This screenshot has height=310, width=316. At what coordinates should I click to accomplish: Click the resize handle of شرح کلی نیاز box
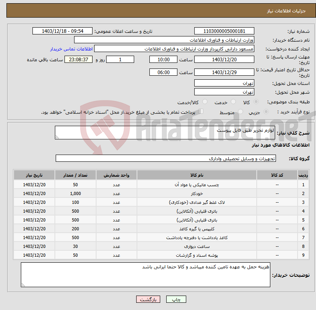point(57,137)
